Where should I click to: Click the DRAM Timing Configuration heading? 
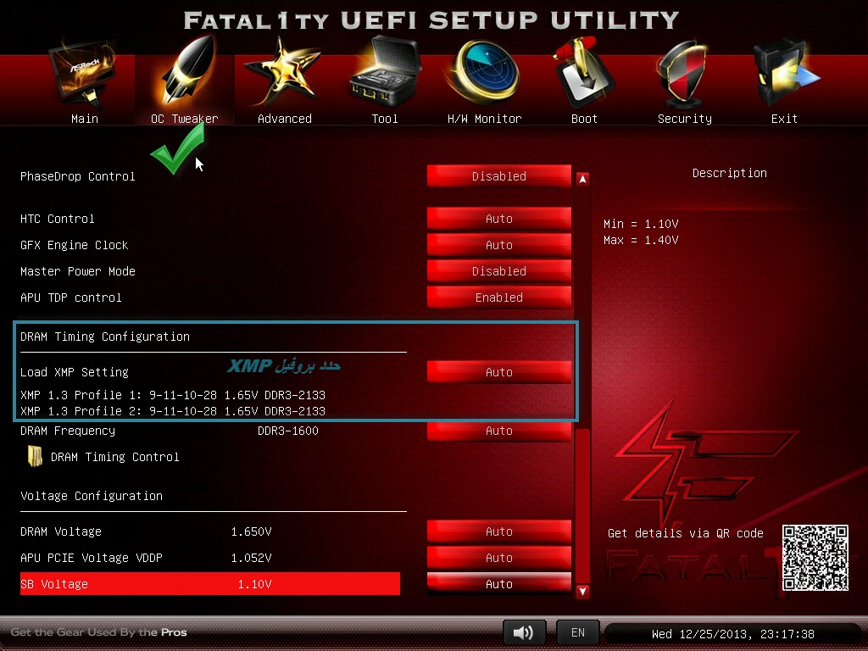tap(105, 337)
